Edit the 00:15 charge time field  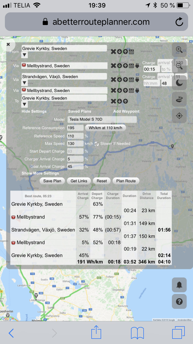pos(152,69)
